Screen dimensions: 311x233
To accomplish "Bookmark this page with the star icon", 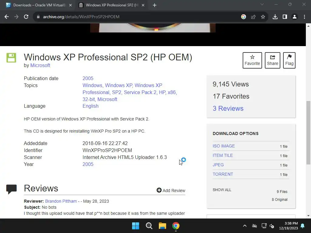I will click(x=263, y=17).
